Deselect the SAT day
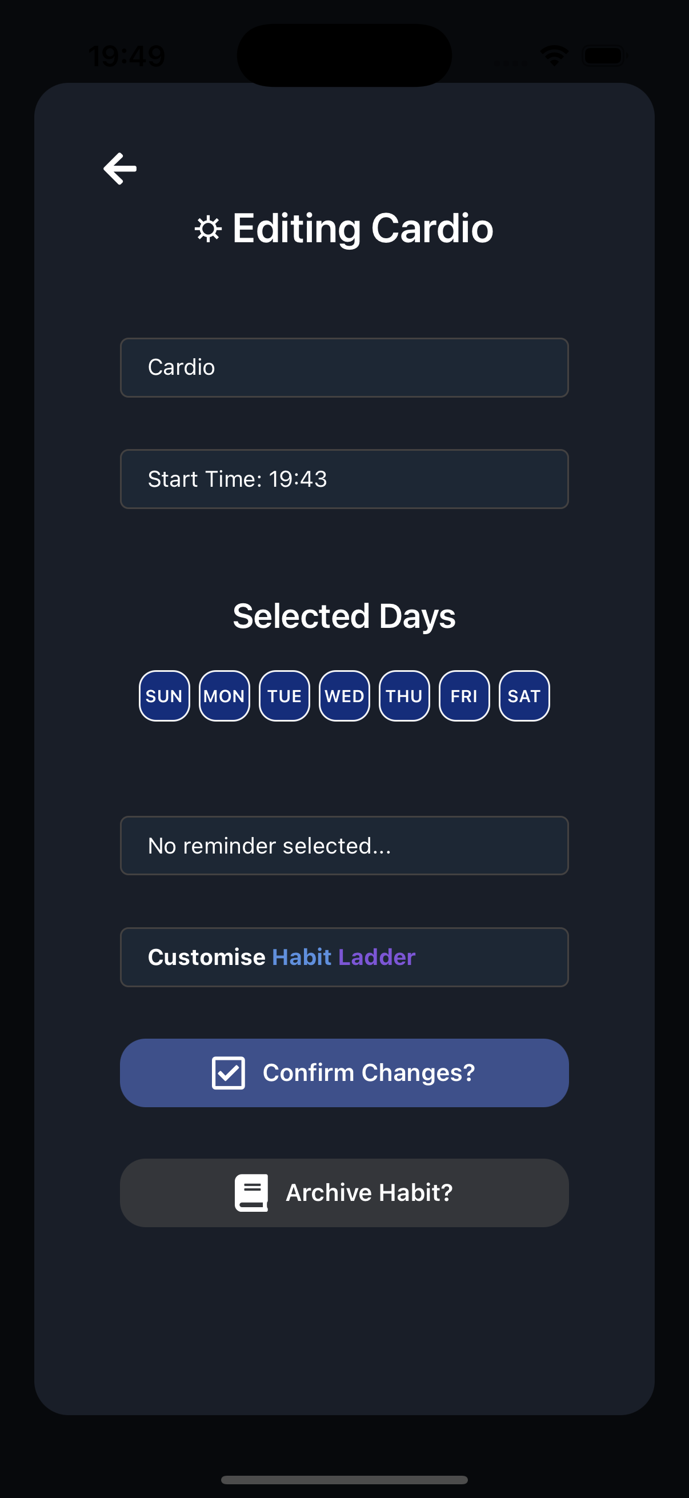Screen dimensions: 689x1498 [523, 696]
